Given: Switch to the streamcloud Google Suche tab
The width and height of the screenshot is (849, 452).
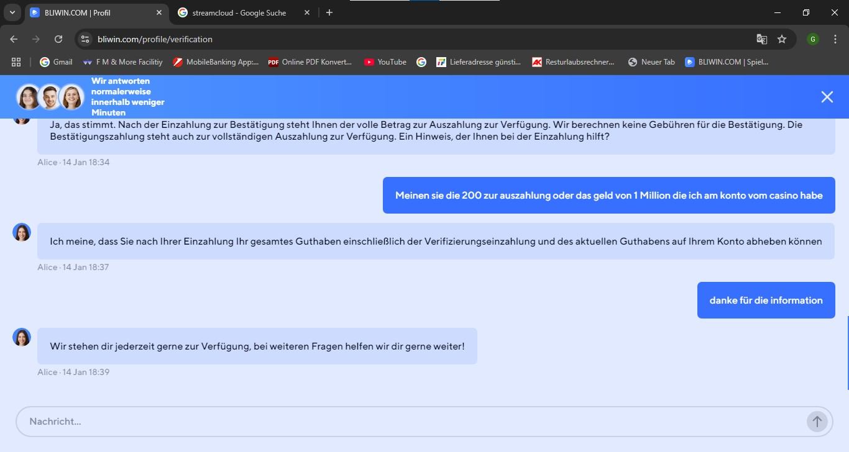Looking at the screenshot, I should coord(239,12).
